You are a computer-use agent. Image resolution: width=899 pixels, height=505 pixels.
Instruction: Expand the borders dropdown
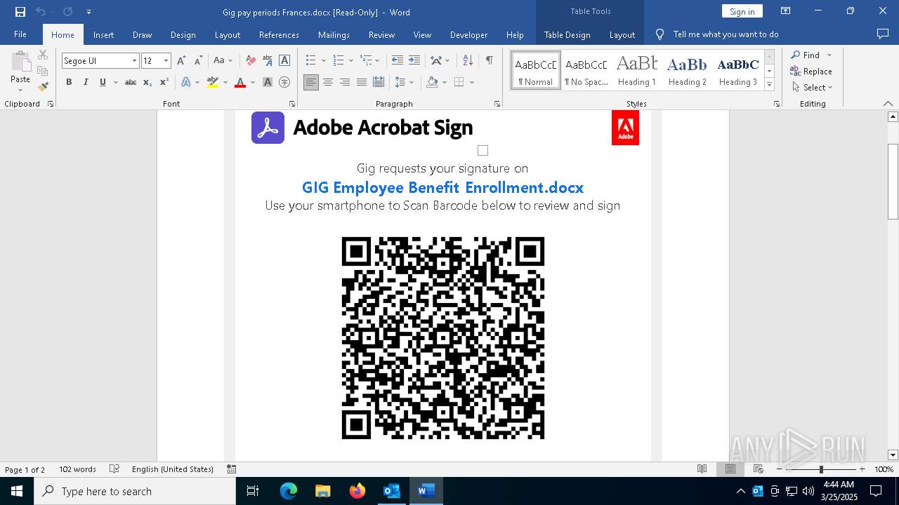[472, 82]
